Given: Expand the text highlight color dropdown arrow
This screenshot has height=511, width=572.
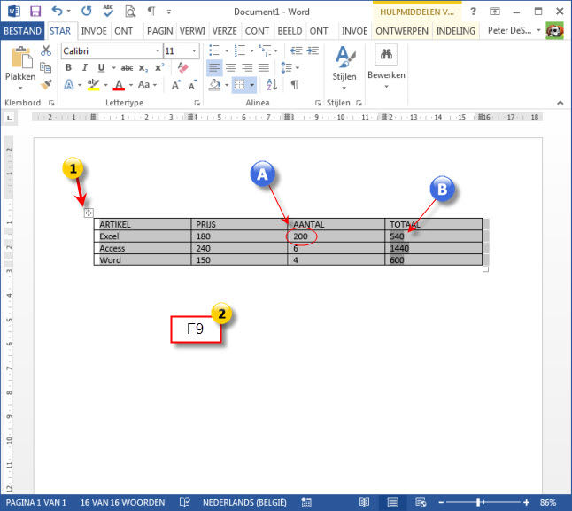Looking at the screenshot, I should coord(105,85).
